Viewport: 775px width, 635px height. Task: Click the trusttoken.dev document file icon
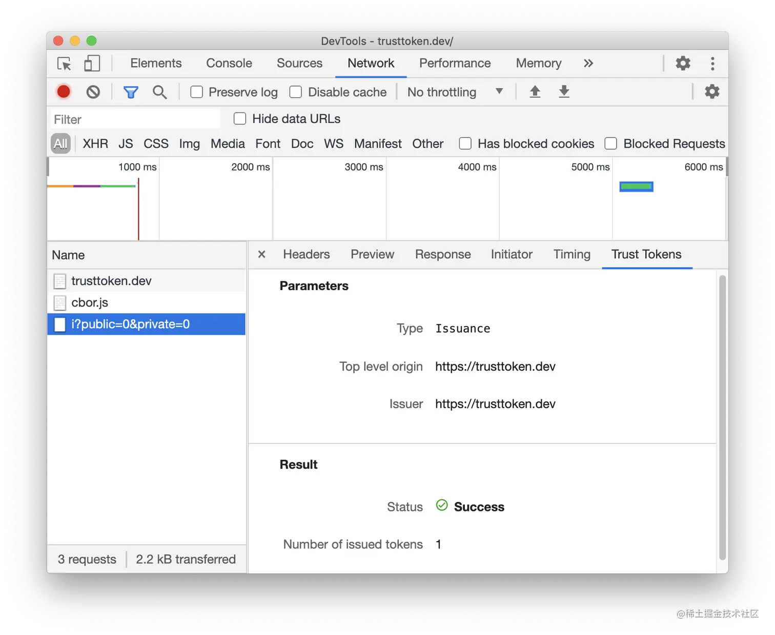[60, 281]
